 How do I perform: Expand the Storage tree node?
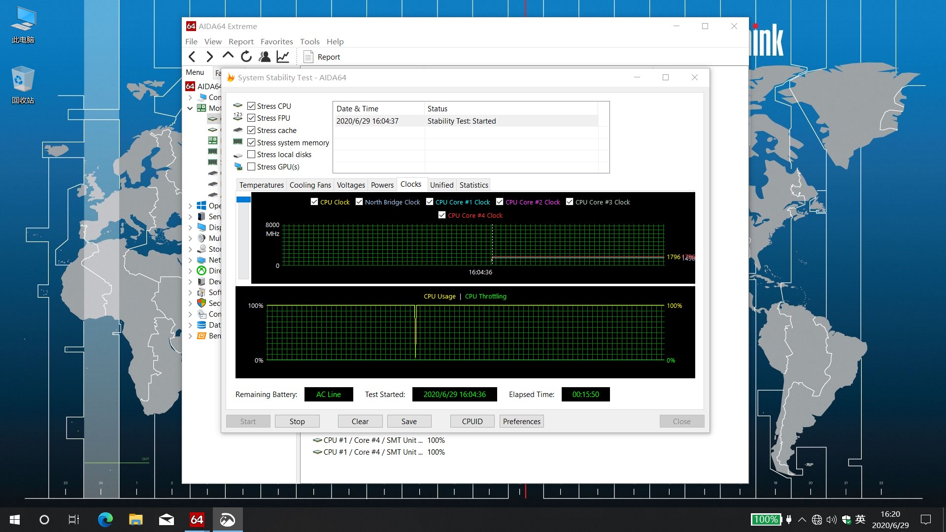190,249
